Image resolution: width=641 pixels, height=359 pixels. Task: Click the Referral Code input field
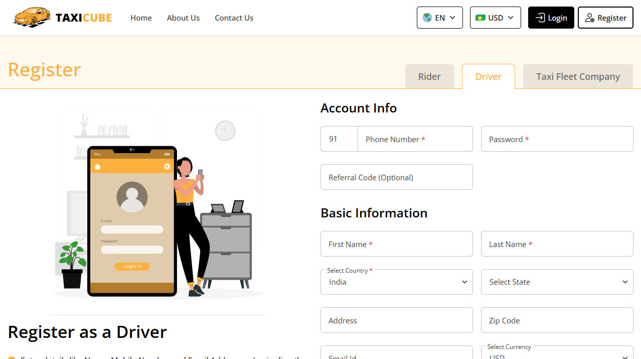[x=396, y=177]
